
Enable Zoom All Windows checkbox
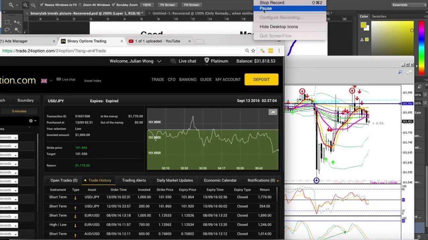tap(80, 5)
